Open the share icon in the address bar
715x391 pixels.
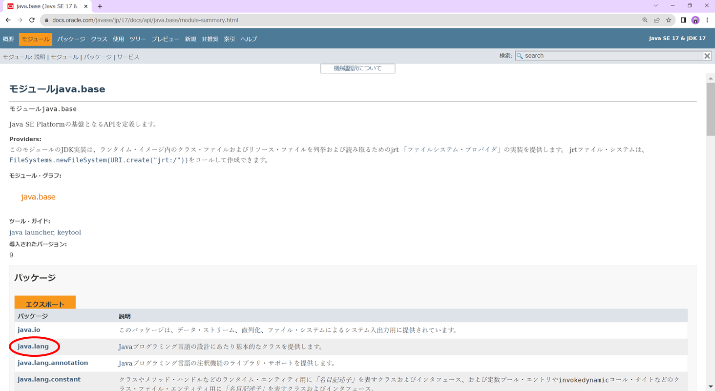[657, 20]
